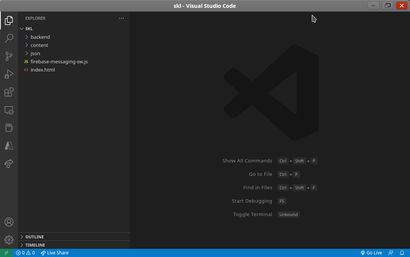Click the Unbound keybinding badge
This screenshot has width=410, height=257.
click(288, 215)
